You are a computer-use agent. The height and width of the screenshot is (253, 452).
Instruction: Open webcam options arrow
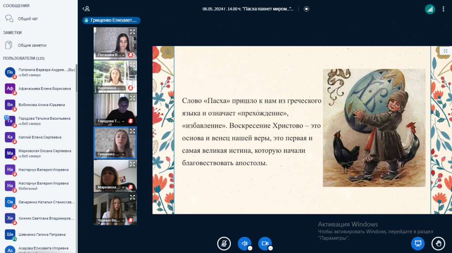pos(271,249)
